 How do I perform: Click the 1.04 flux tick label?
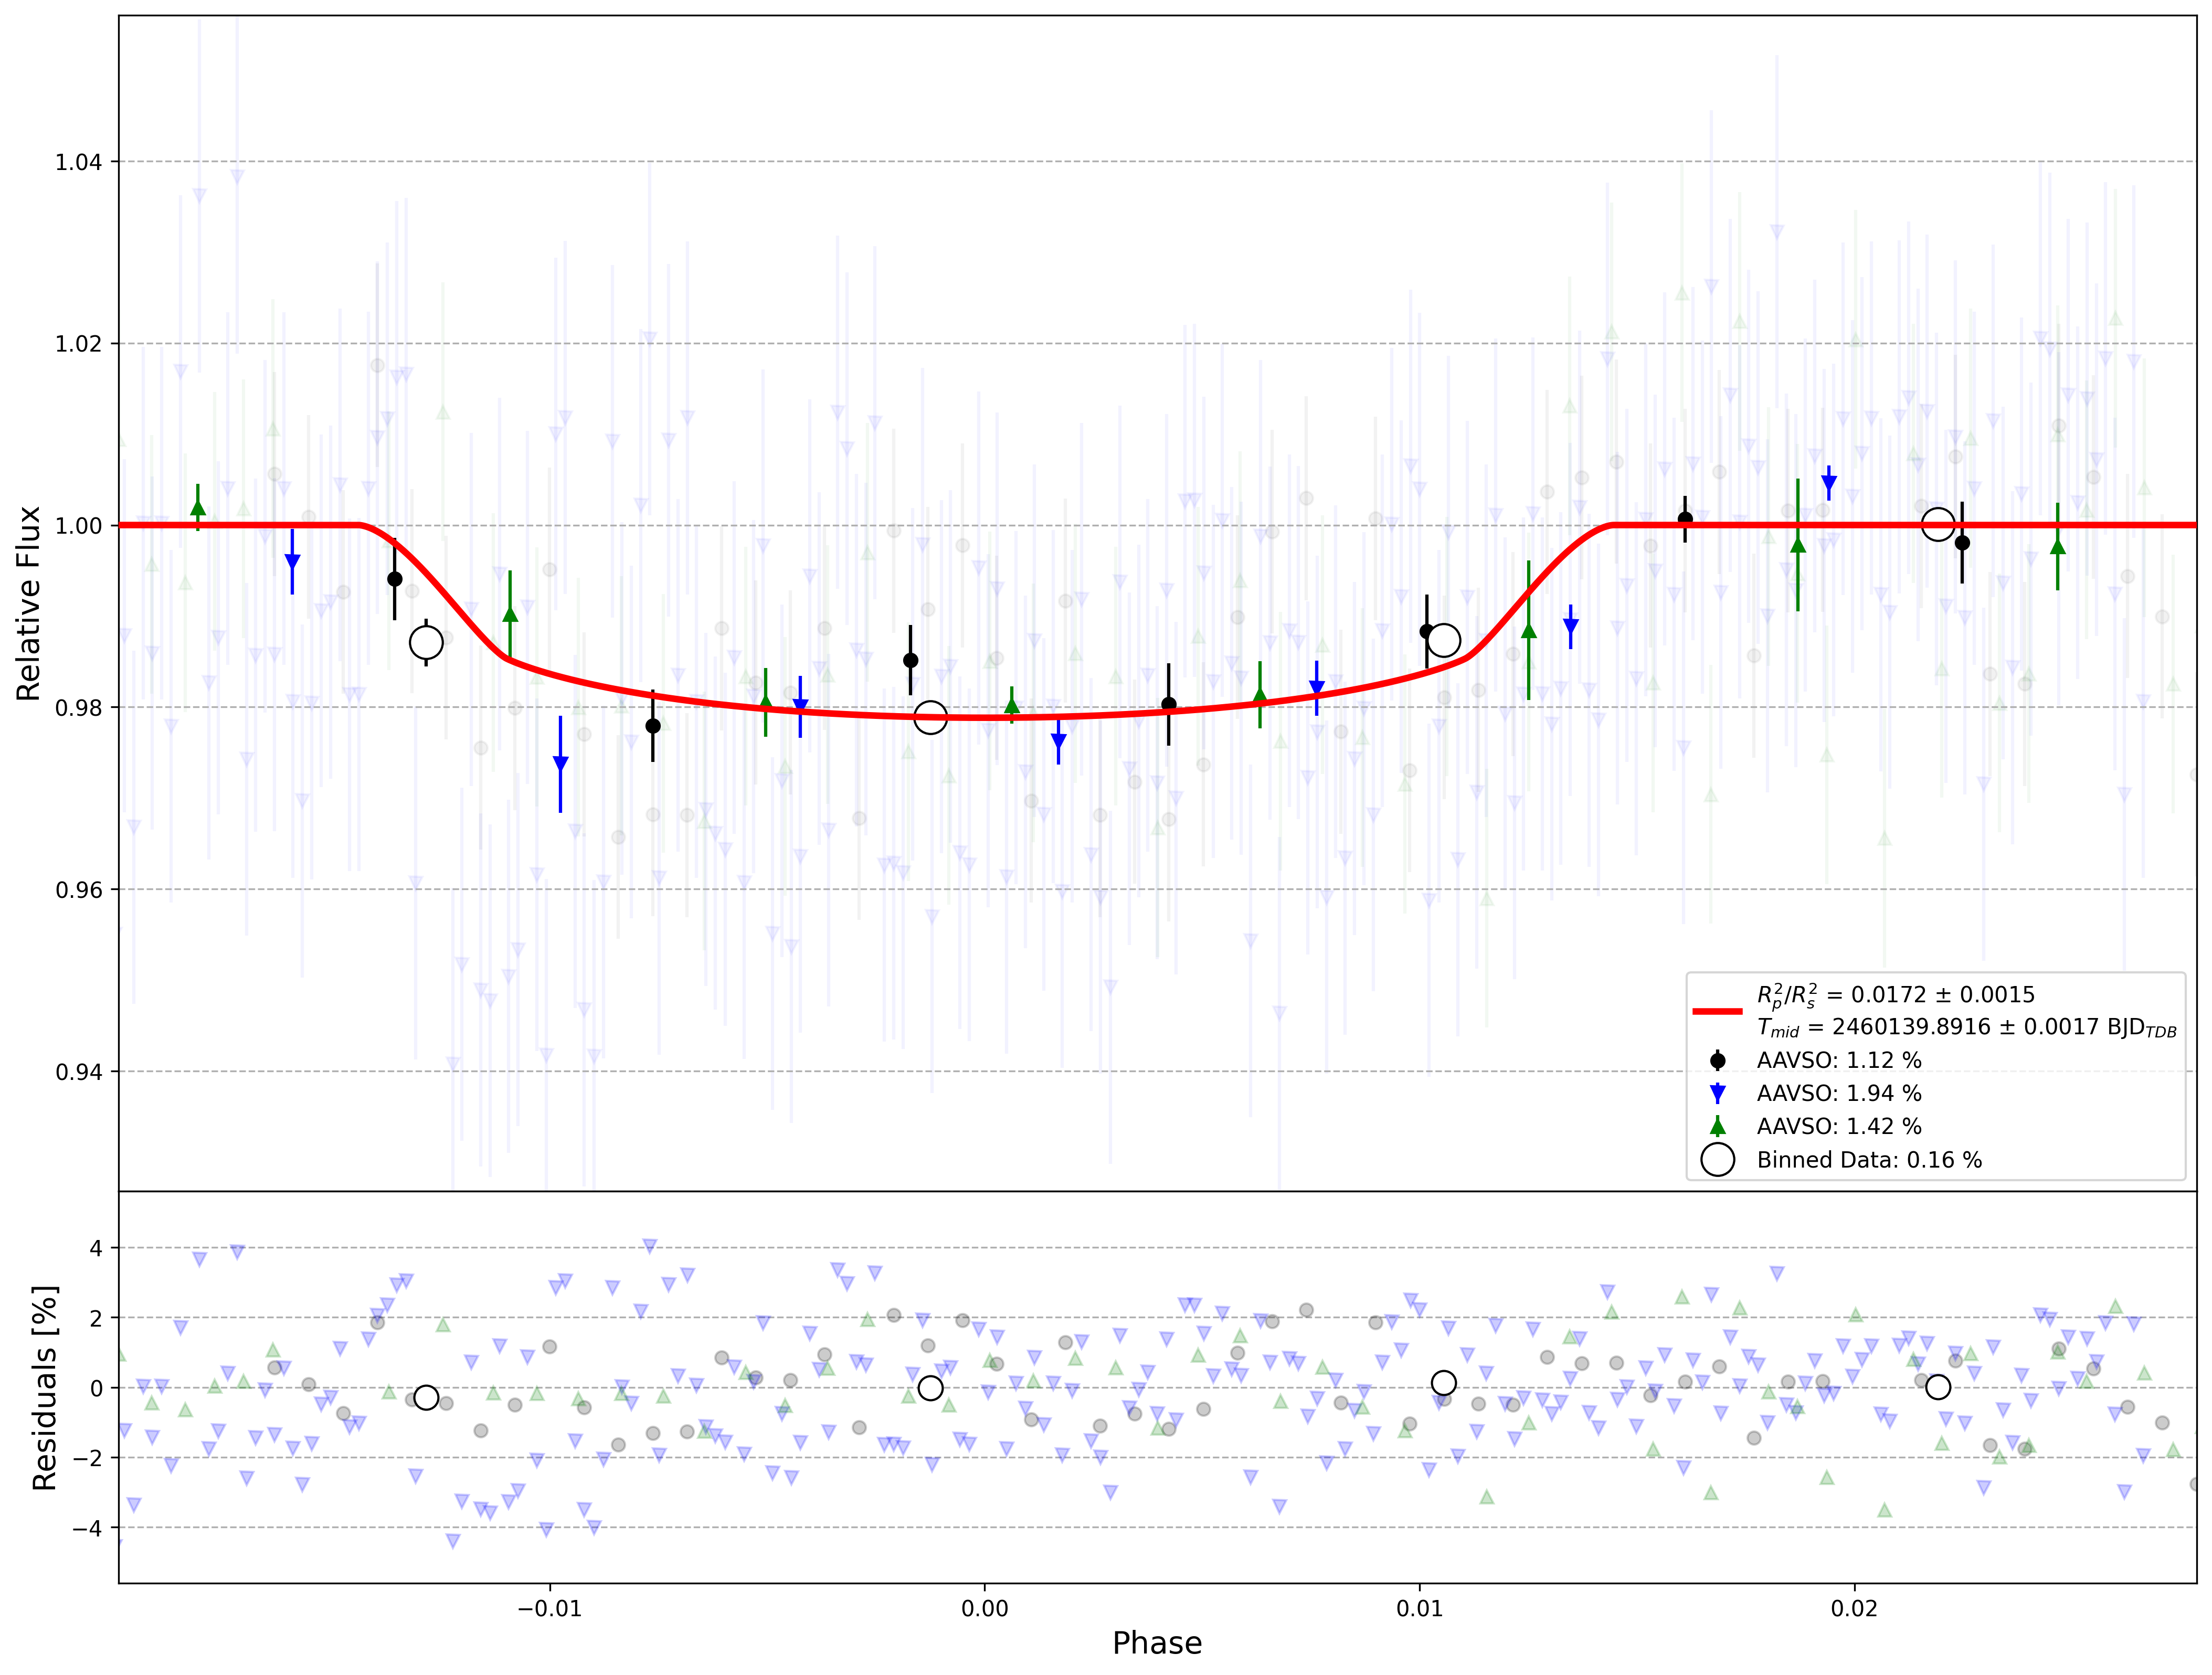[79, 162]
